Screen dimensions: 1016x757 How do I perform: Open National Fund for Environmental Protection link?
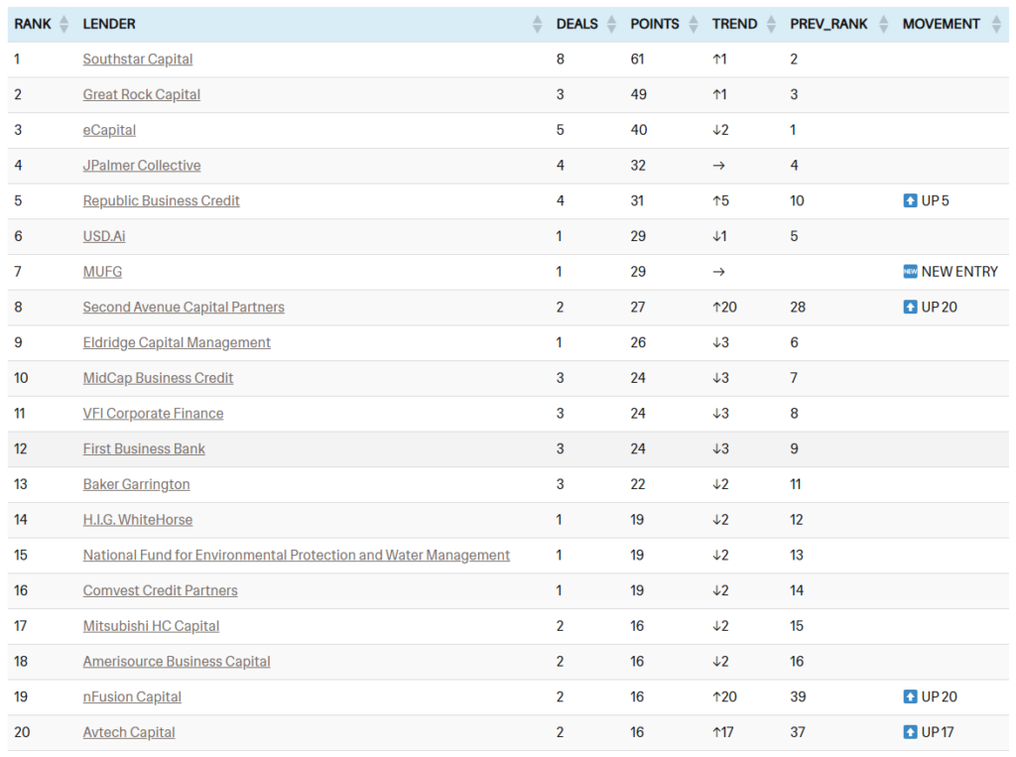tap(297, 556)
